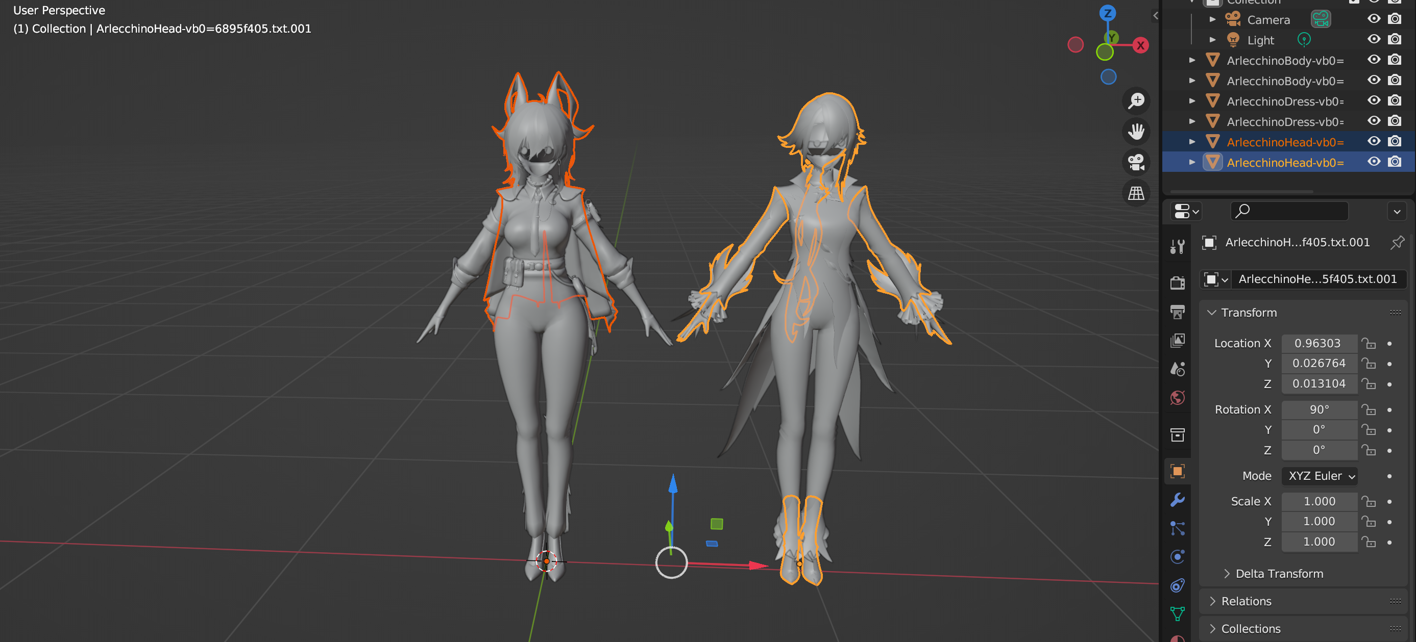Open the Tool properties tab
The height and width of the screenshot is (642, 1416).
[1177, 247]
